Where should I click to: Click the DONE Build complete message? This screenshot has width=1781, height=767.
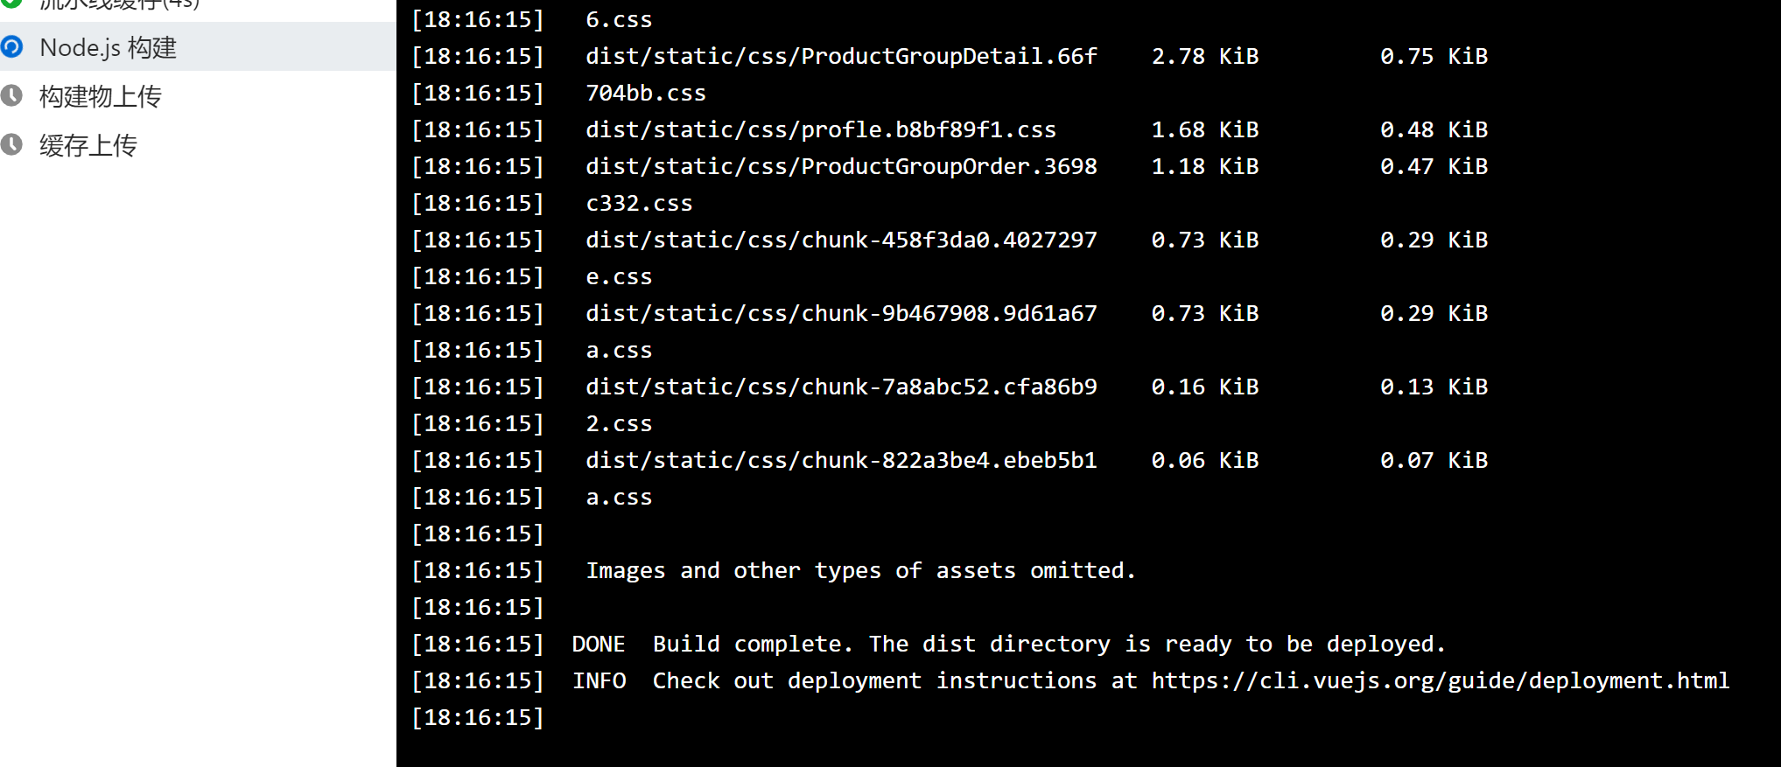[x=1006, y=644]
